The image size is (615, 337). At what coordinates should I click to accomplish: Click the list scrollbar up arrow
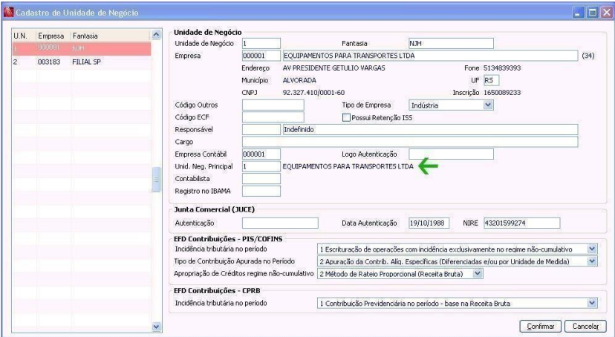coord(156,34)
